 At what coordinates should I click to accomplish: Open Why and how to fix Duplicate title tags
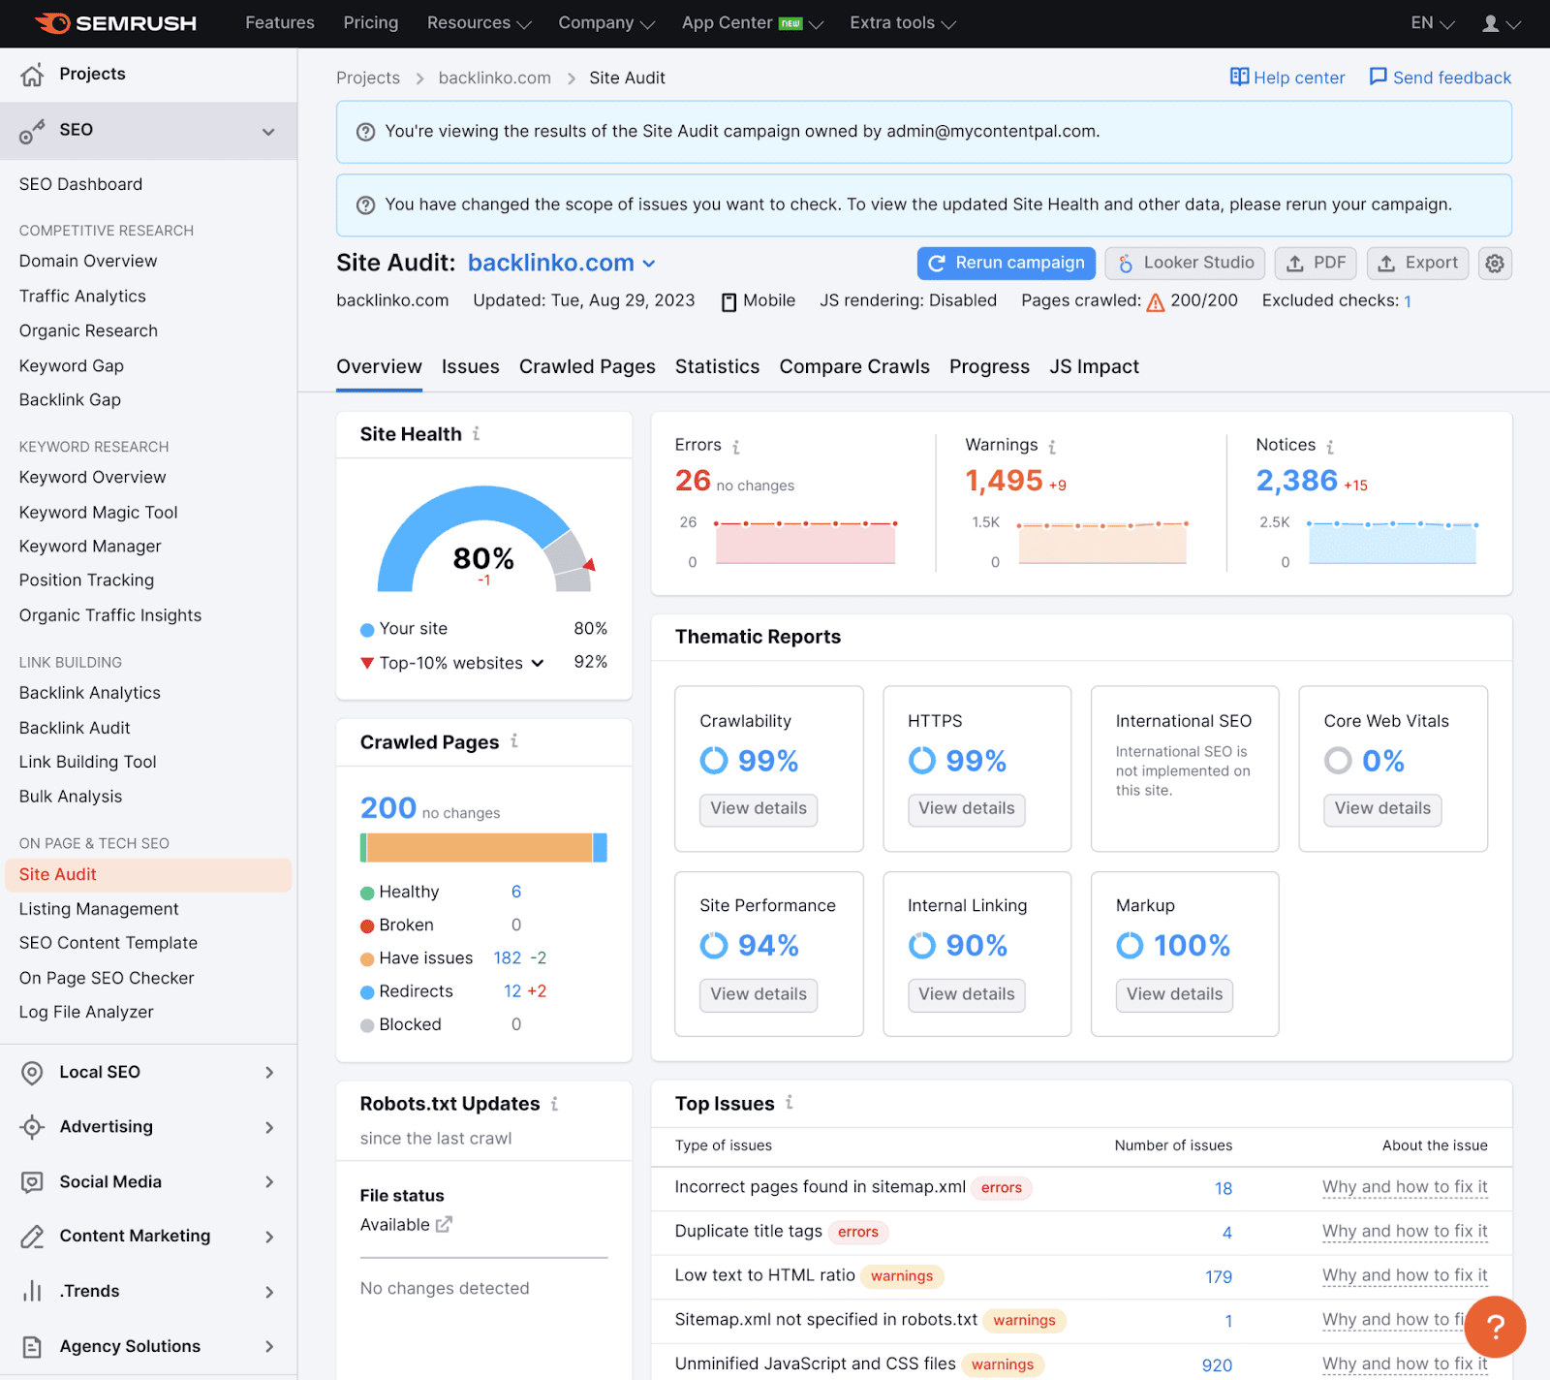pyautogui.click(x=1405, y=1232)
